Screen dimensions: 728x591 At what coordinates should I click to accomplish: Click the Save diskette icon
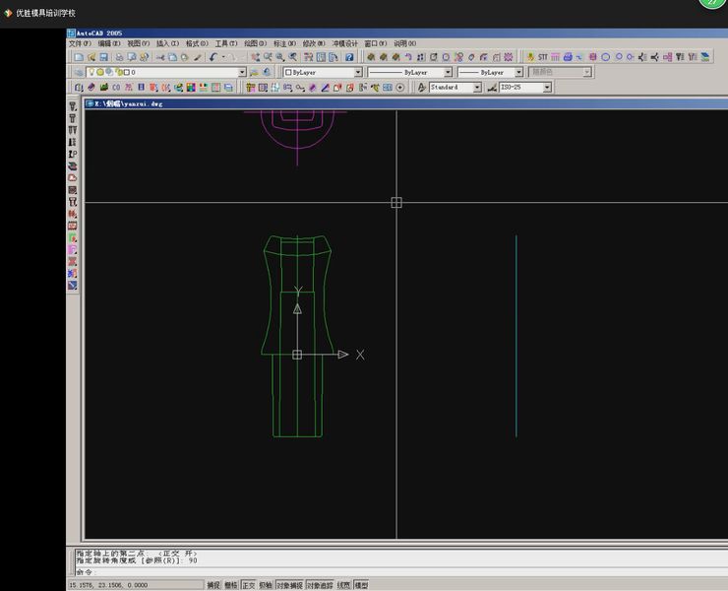(x=104, y=57)
